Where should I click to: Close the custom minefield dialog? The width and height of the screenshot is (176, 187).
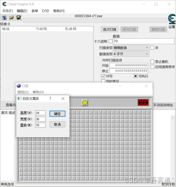pos(63,98)
